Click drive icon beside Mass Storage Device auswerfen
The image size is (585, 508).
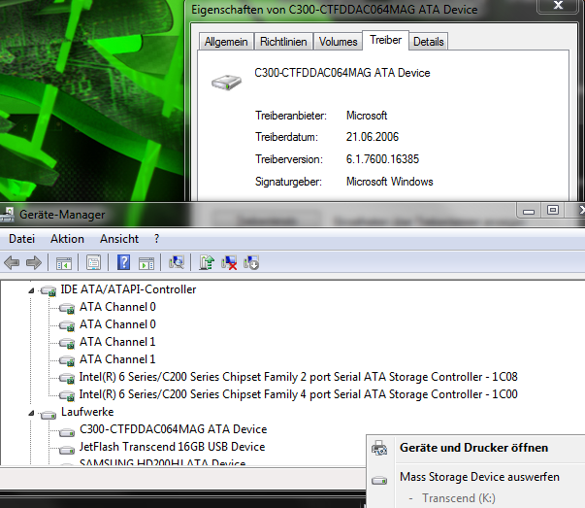[x=379, y=480]
